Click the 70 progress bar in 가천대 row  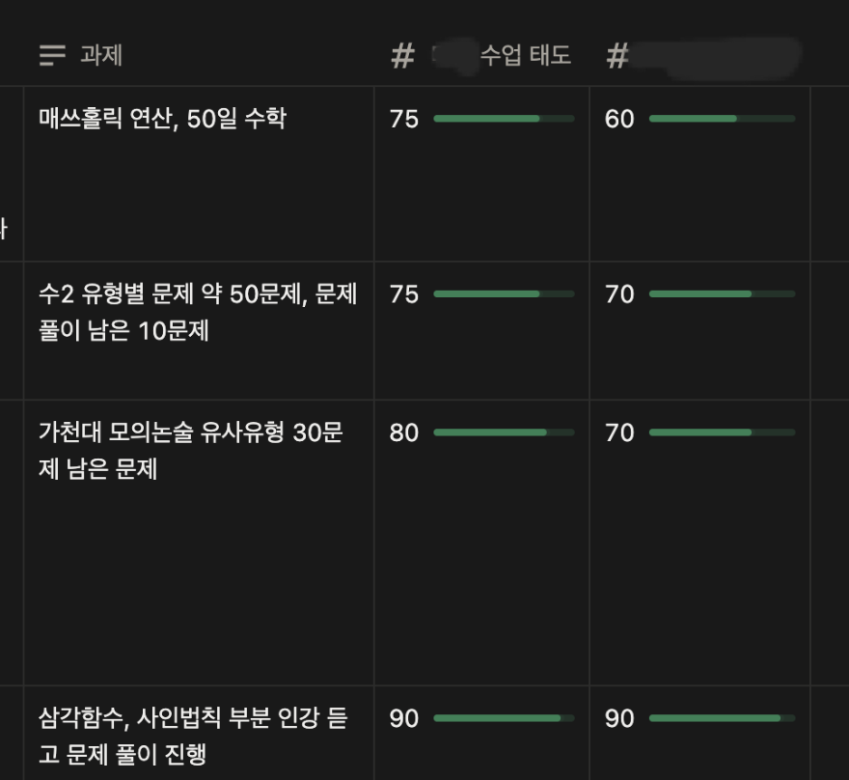click(x=722, y=432)
